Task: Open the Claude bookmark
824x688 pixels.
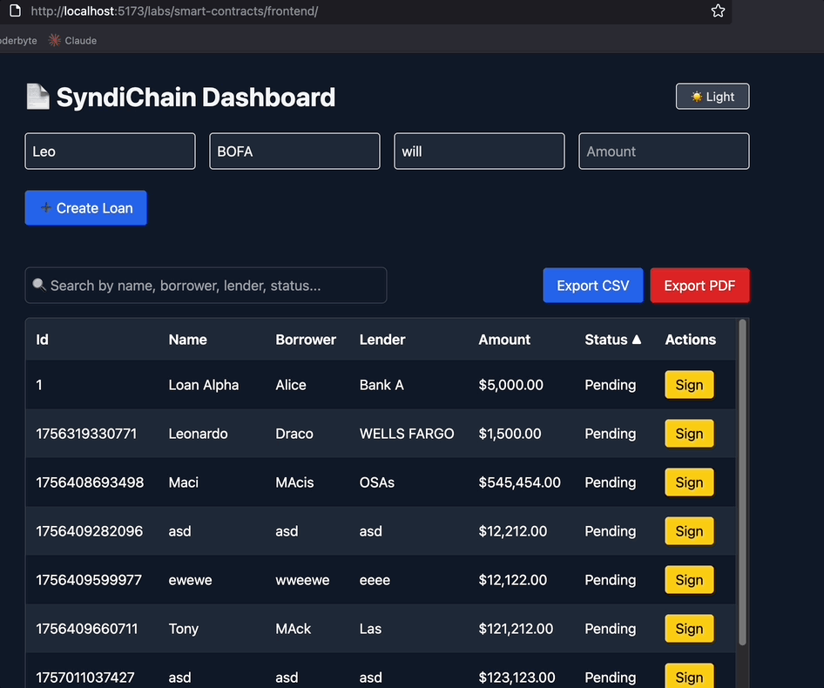Action: (72, 41)
